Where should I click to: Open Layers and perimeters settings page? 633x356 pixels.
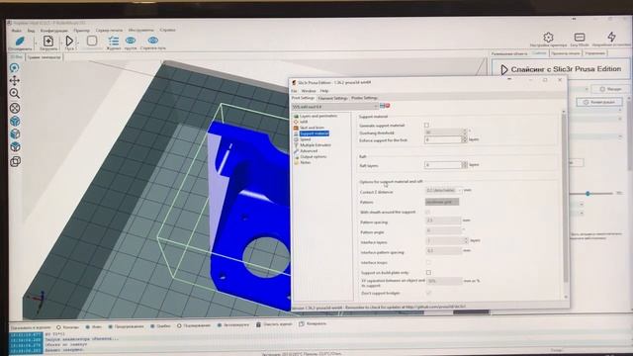click(x=318, y=116)
